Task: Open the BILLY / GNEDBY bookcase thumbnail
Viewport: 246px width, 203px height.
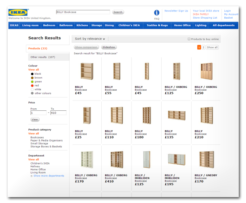Action: pyautogui.click(x=207, y=159)
